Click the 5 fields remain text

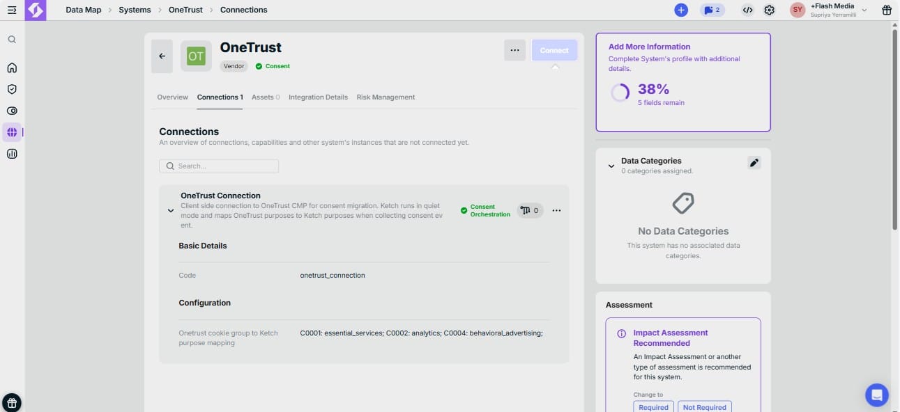[x=661, y=103]
